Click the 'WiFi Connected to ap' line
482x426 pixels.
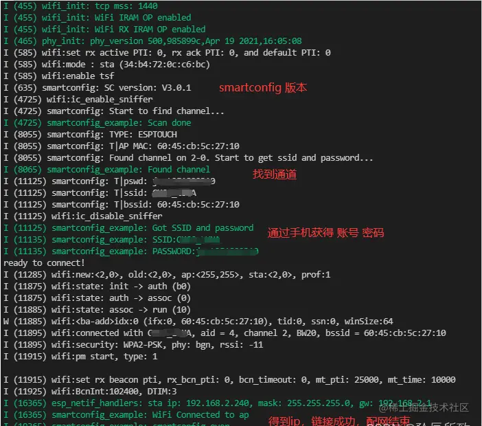[126, 415]
